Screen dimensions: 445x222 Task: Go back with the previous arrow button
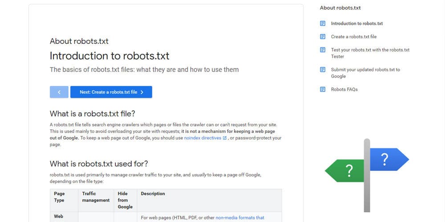coord(59,92)
